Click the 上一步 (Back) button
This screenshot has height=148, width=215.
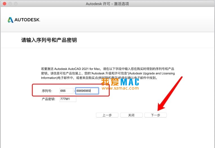click(x=107, y=115)
